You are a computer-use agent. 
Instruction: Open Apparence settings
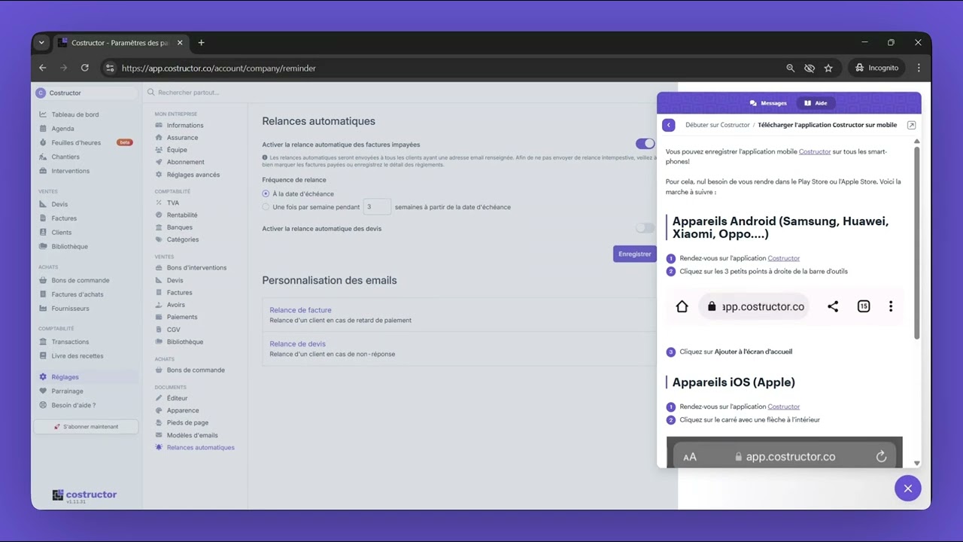183,410
